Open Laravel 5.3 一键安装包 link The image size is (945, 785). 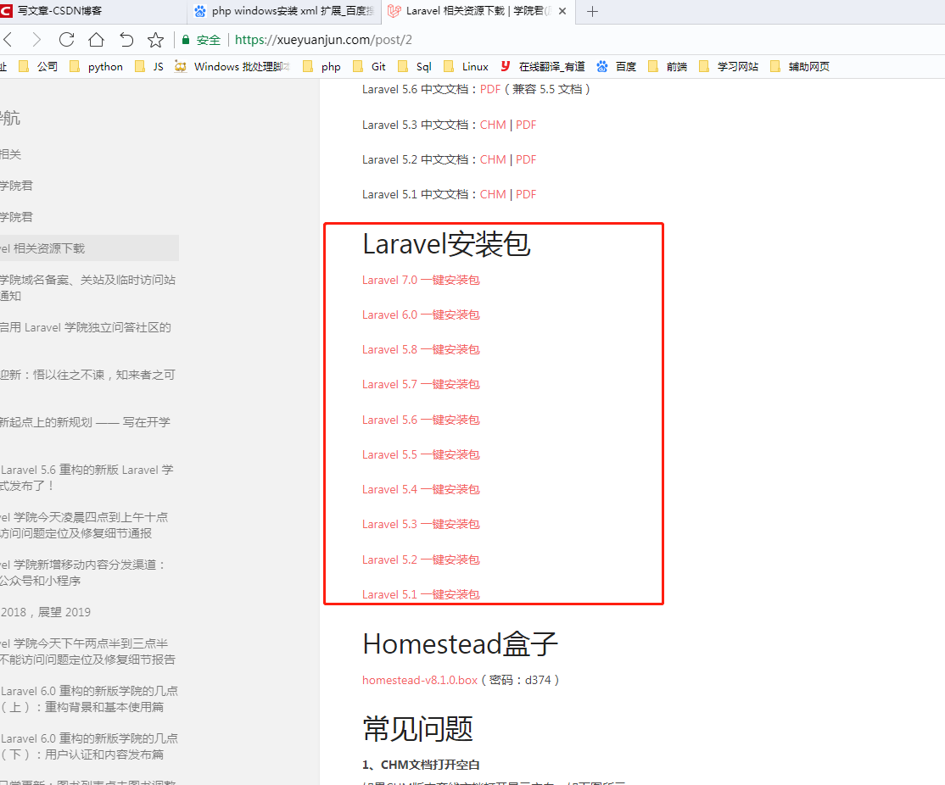click(x=421, y=524)
